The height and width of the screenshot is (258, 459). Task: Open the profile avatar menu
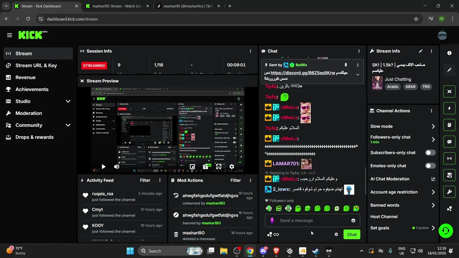(442, 35)
